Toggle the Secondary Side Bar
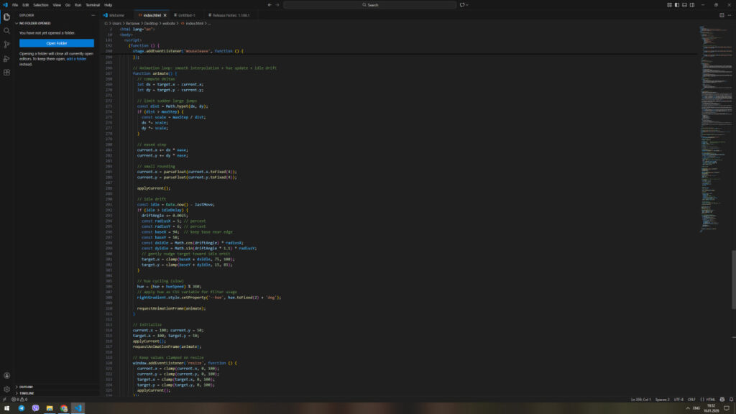 click(692, 5)
